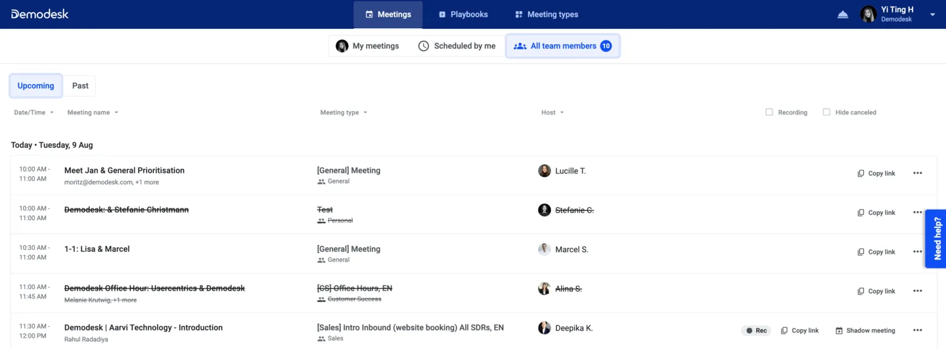Click Deepika K. host avatar
The height and width of the screenshot is (349, 946).
coord(545,328)
